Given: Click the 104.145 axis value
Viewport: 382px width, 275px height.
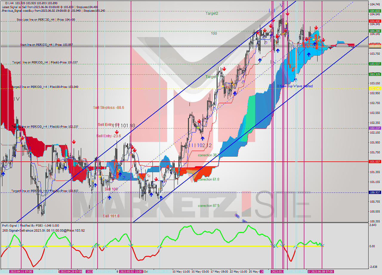Looking at the screenshot, I should (375, 34).
